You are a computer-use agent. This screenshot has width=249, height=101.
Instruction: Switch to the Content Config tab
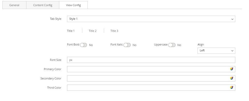(x=43, y=5)
